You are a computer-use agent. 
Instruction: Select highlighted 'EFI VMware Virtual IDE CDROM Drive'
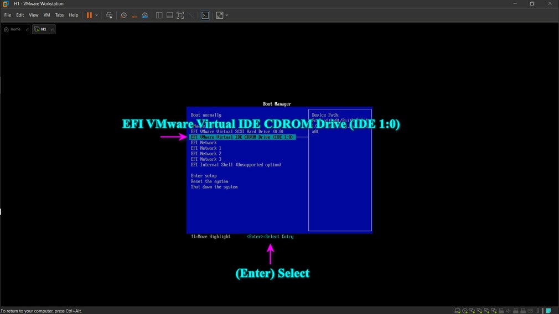[x=242, y=137]
